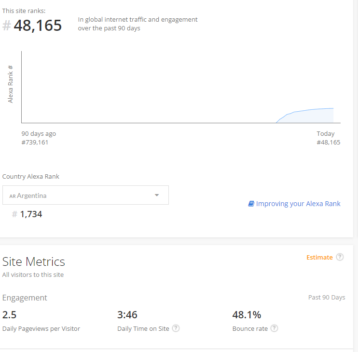This screenshot has width=358, height=352.
Task: Click the Argentina country rank 1,734
Action: [31, 214]
